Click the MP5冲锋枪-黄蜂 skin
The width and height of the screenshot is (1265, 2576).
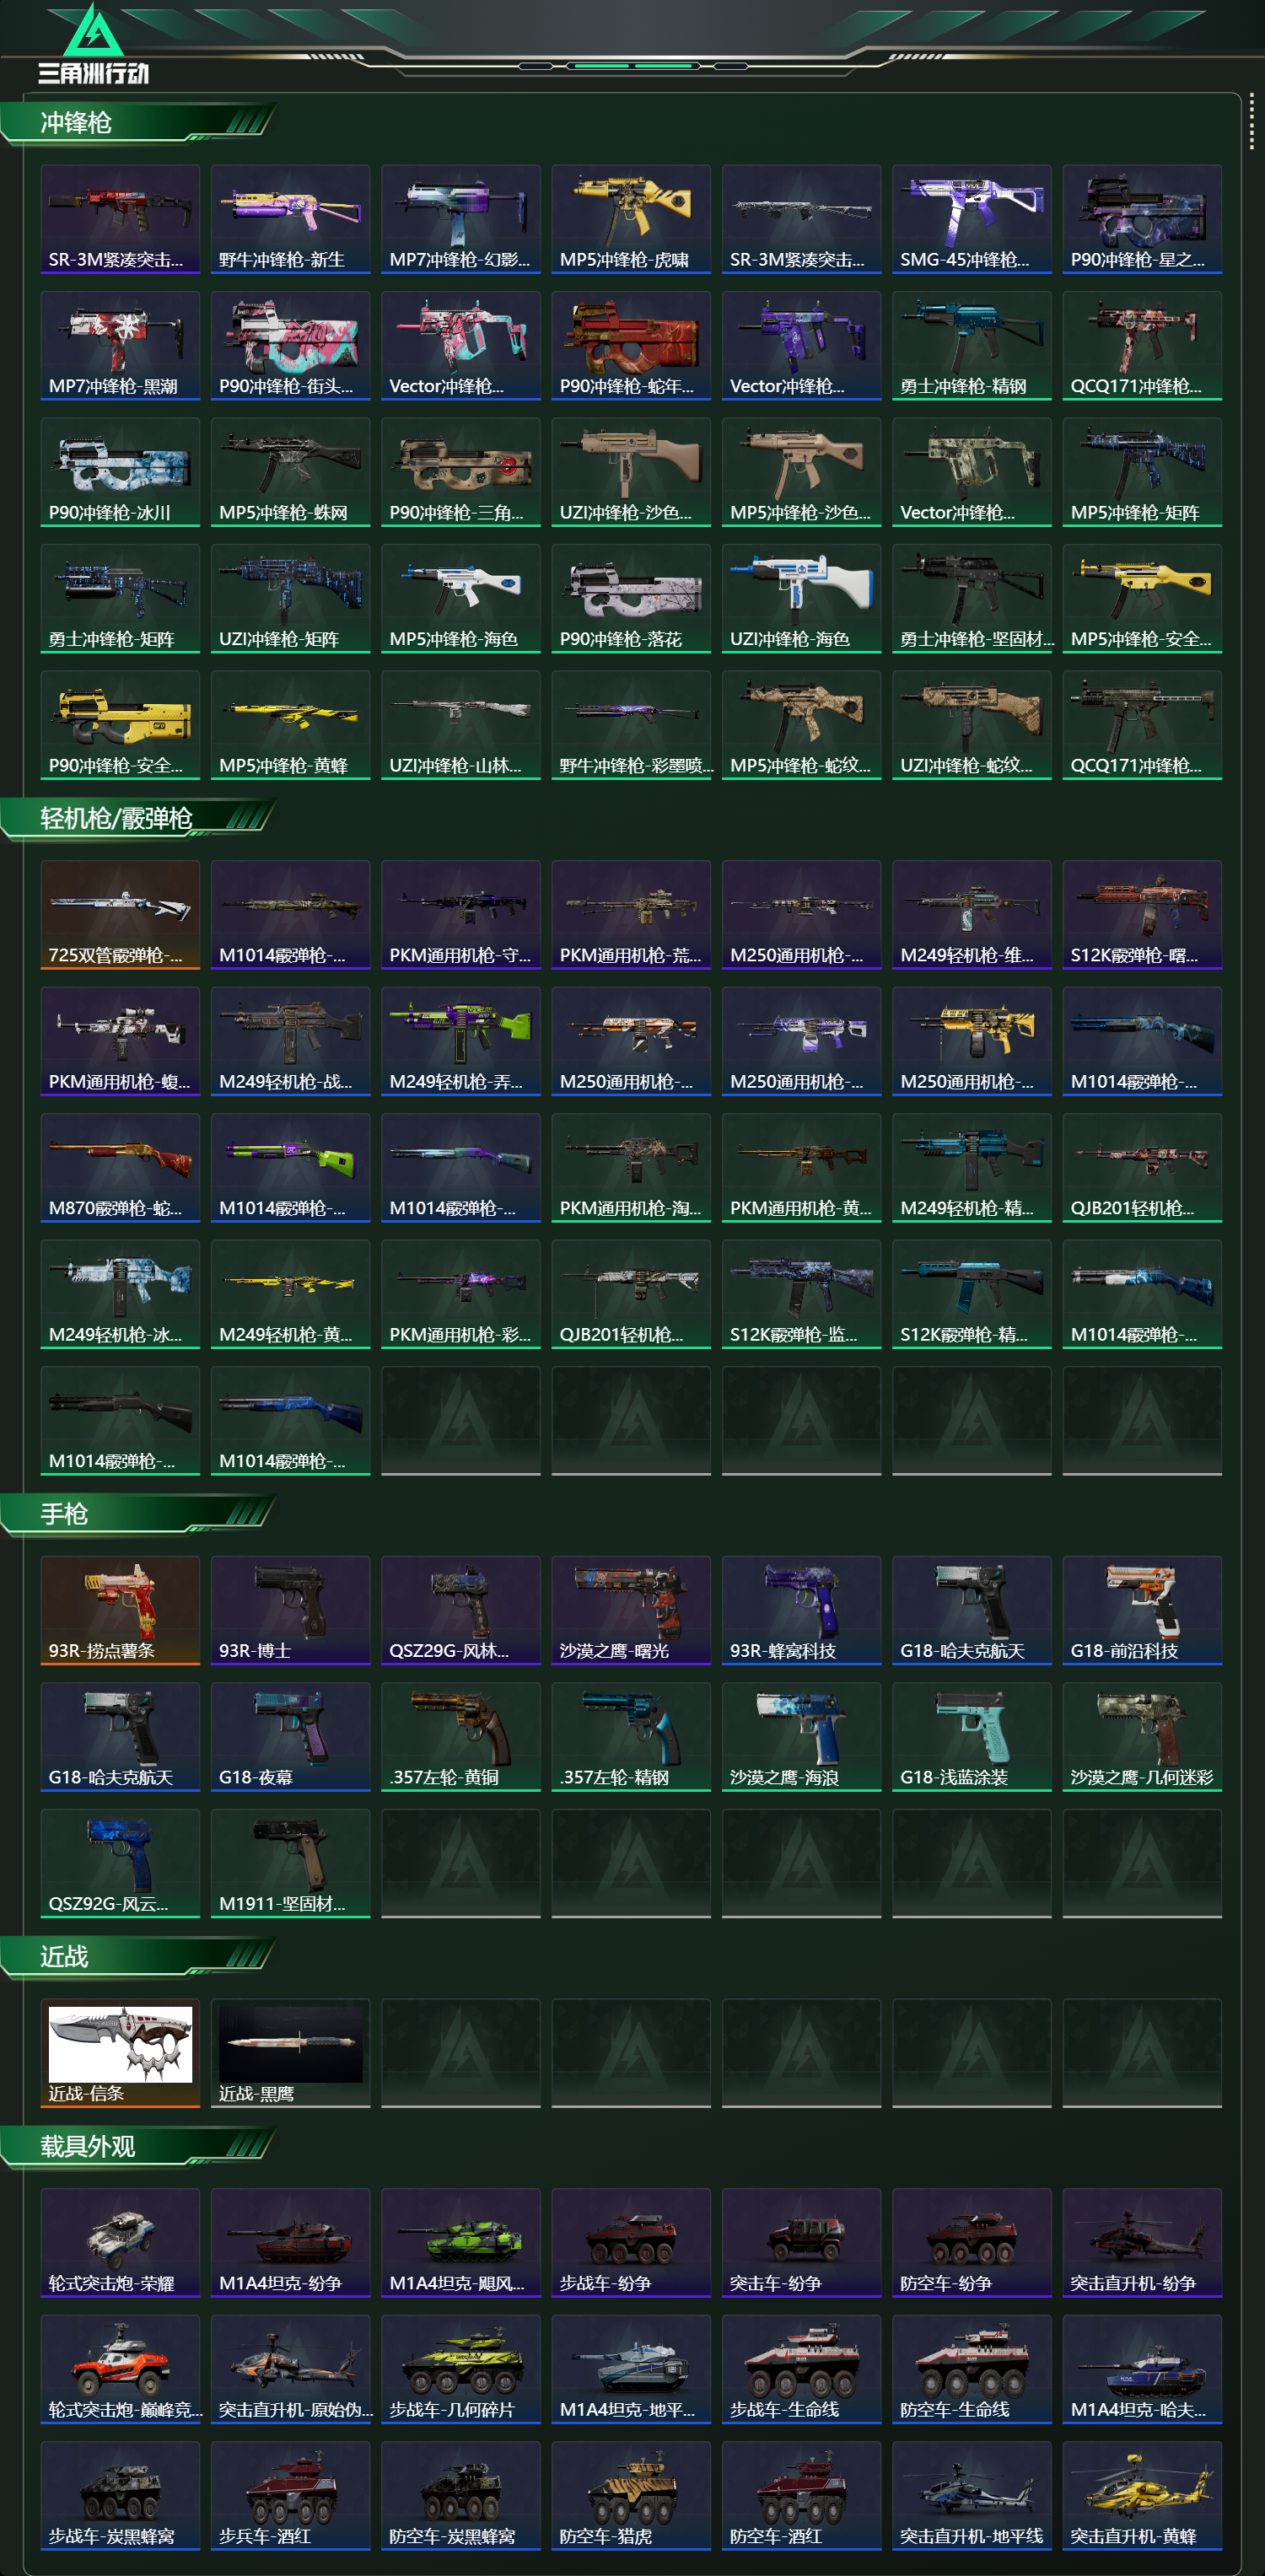coord(290,725)
